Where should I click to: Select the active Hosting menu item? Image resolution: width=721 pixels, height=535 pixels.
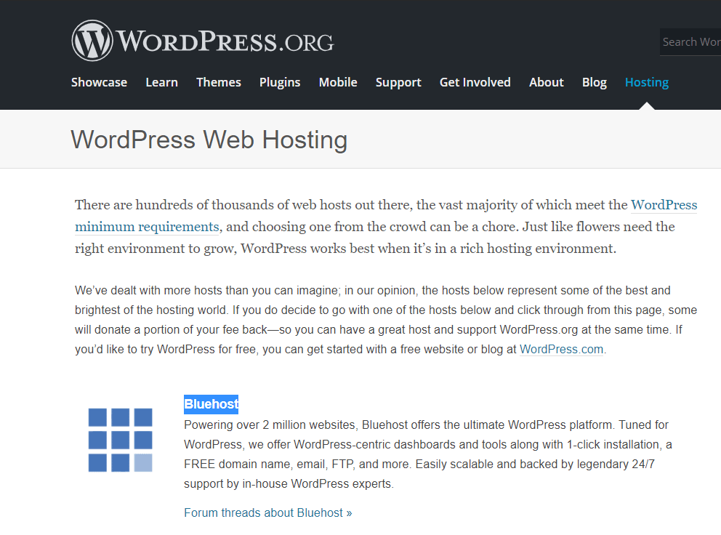pyautogui.click(x=647, y=82)
